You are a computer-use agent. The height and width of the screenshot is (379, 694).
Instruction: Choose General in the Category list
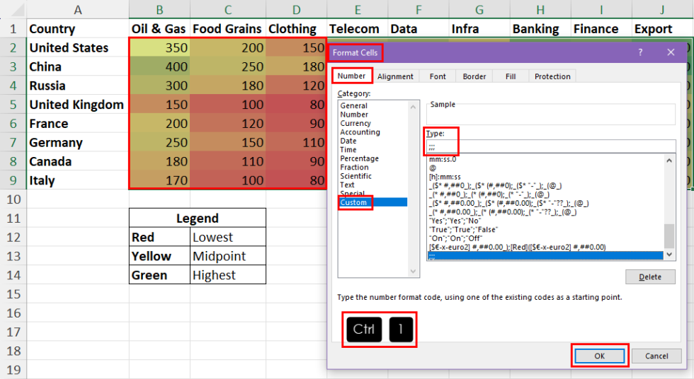click(x=353, y=105)
